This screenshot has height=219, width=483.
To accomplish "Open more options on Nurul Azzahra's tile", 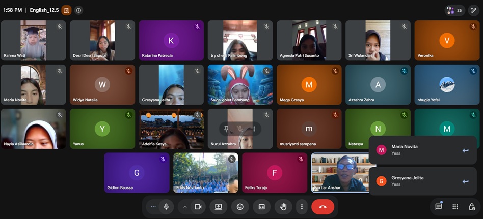I will [254, 129].
